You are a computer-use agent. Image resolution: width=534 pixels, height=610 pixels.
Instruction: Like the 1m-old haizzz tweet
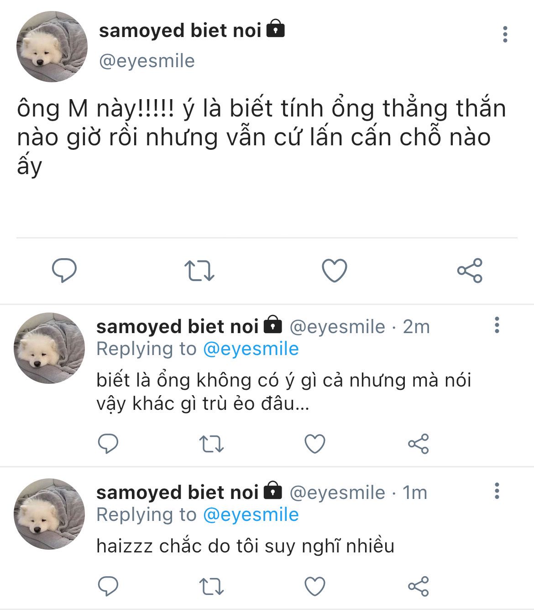point(315,586)
